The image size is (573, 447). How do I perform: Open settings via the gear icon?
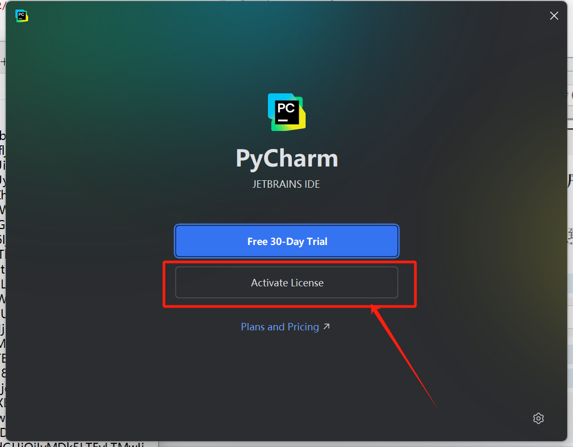539,418
